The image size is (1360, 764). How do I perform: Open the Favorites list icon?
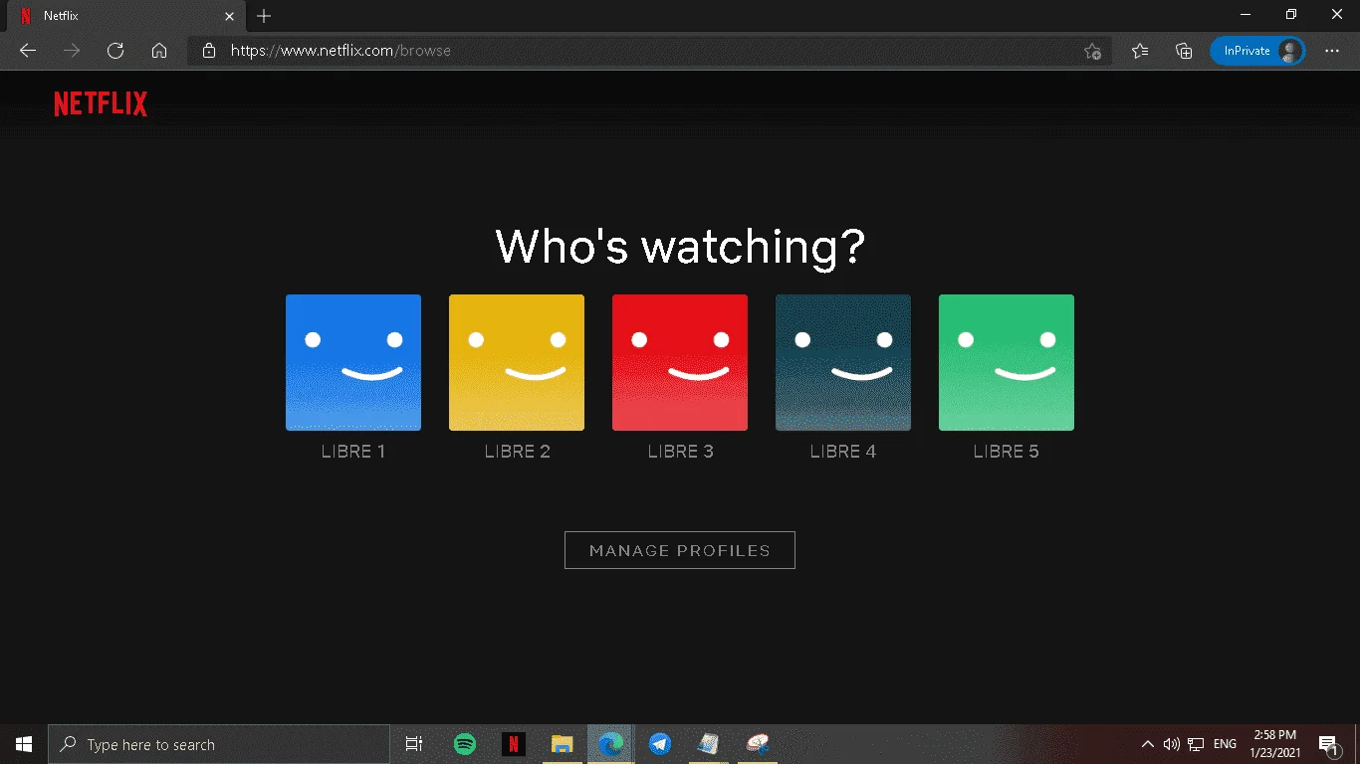tap(1140, 51)
